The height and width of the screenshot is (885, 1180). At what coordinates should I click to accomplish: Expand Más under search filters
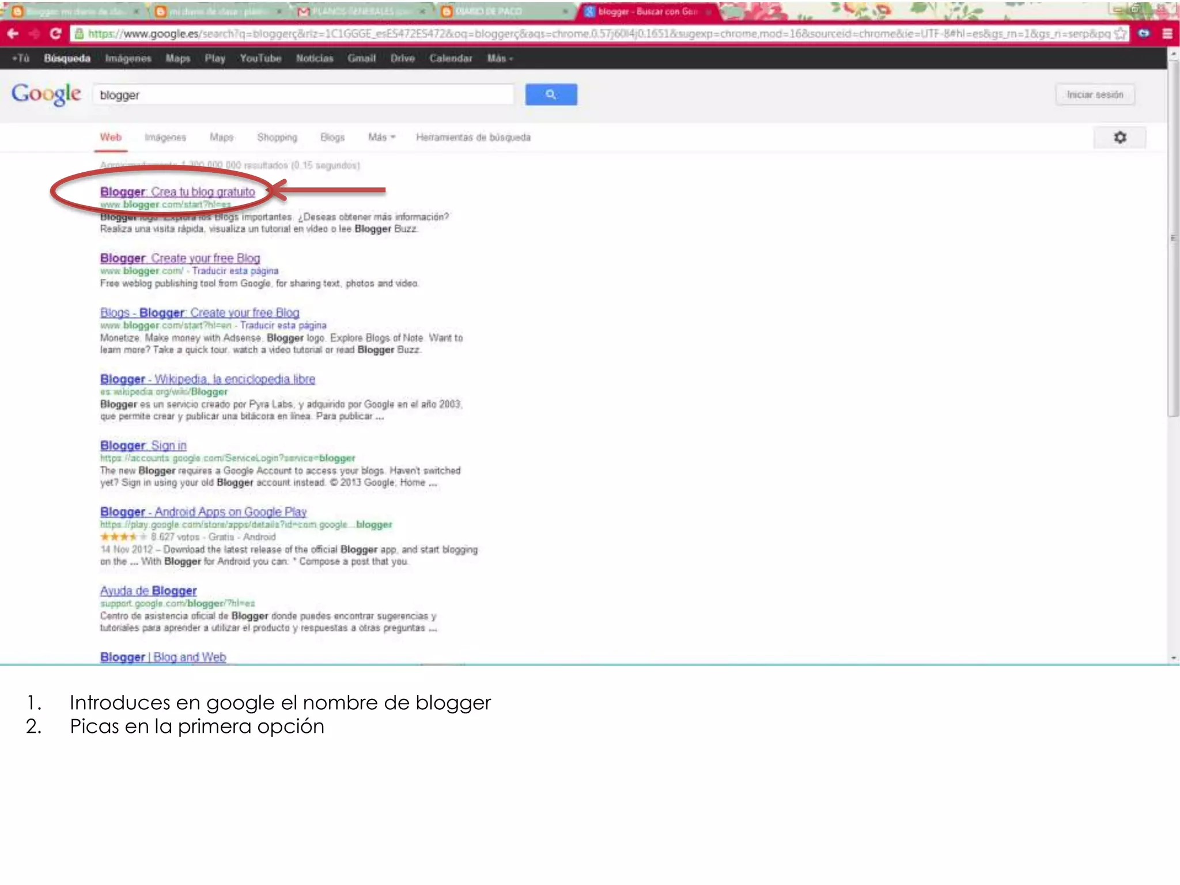click(x=381, y=137)
